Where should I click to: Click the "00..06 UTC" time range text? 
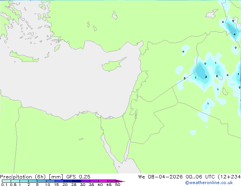click(200, 177)
